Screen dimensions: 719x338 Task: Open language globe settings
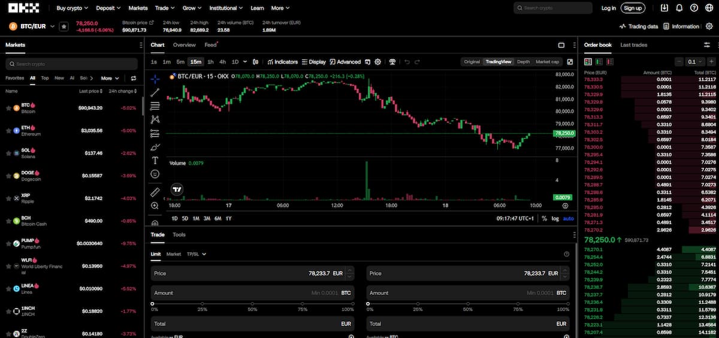(709, 8)
